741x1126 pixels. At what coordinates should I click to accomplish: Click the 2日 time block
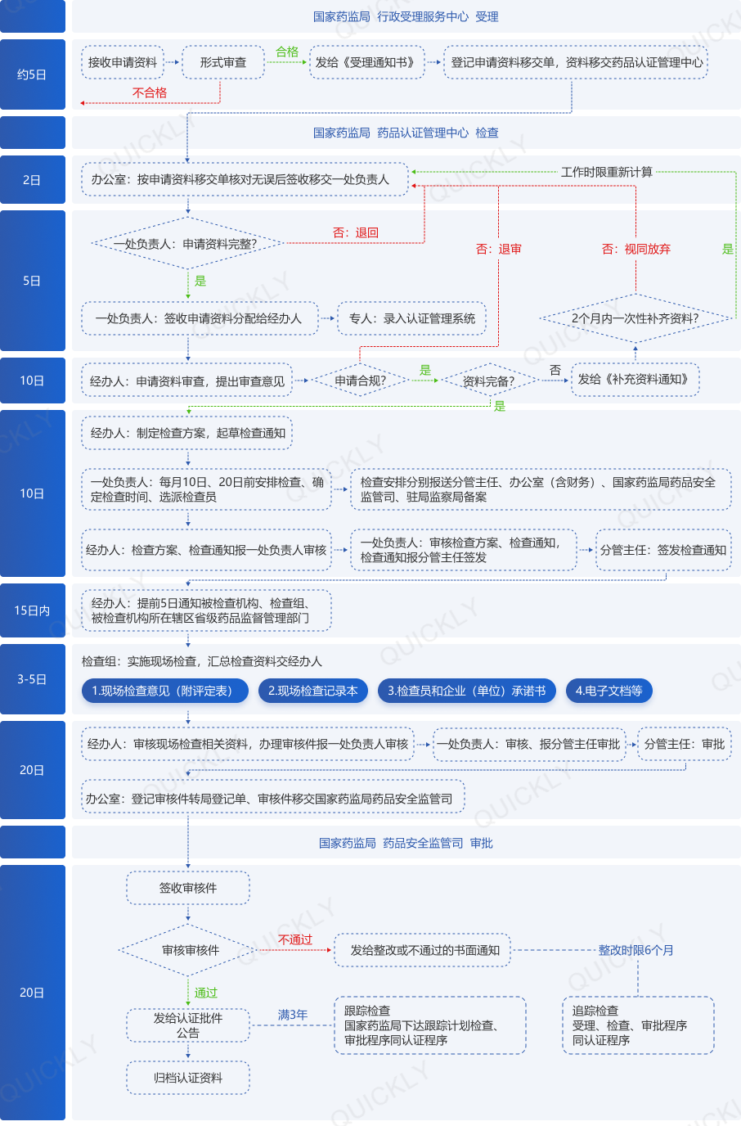pyautogui.click(x=33, y=180)
